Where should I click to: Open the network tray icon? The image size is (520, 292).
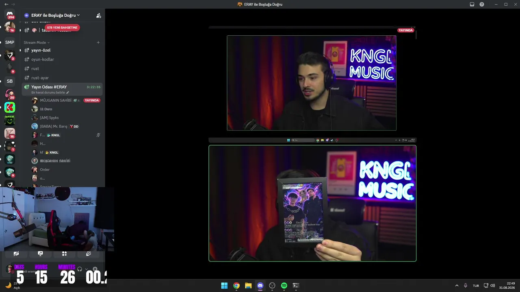(486, 286)
